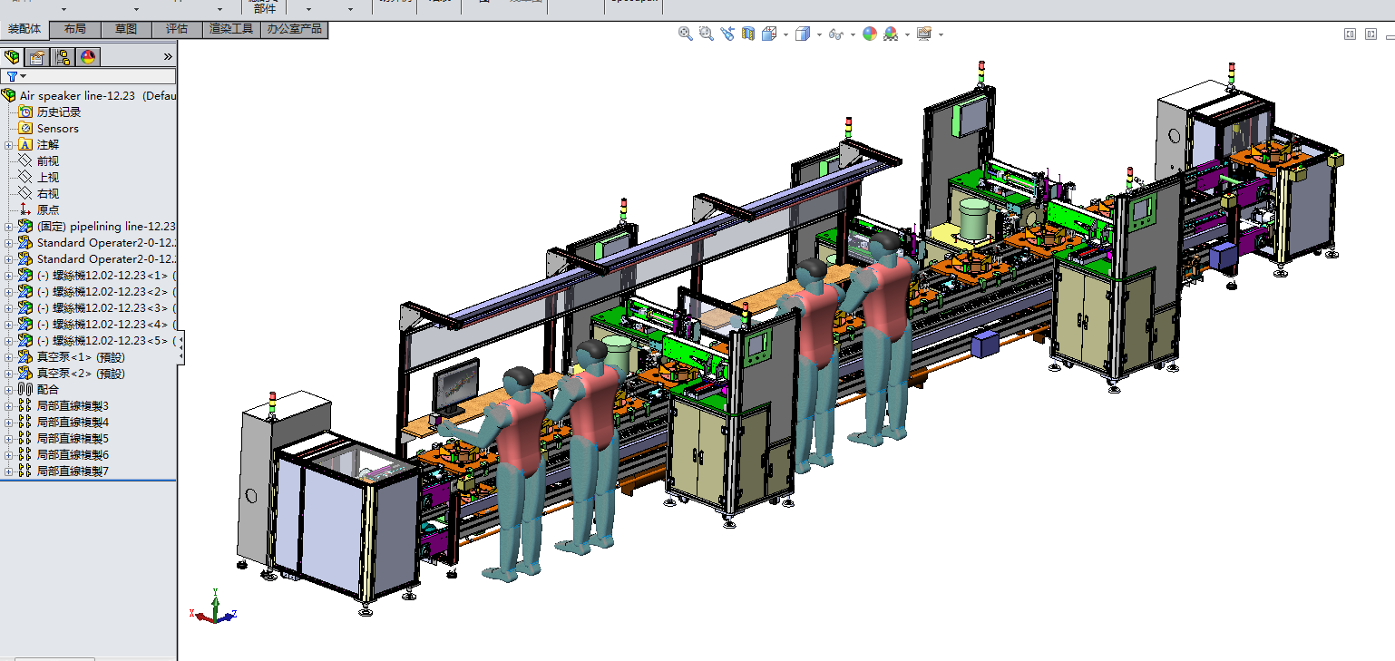Click the Zoom to Area icon
1395x661 pixels.
[x=706, y=34]
